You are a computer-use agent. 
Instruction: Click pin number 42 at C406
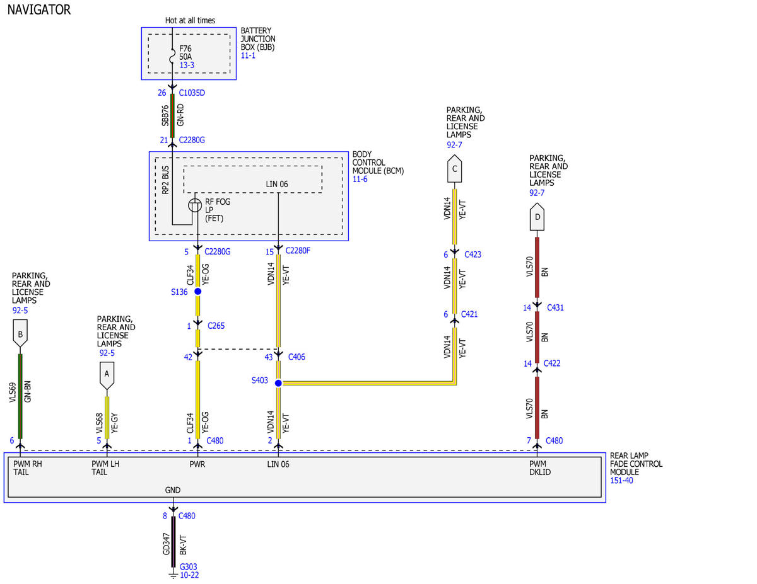(x=188, y=357)
